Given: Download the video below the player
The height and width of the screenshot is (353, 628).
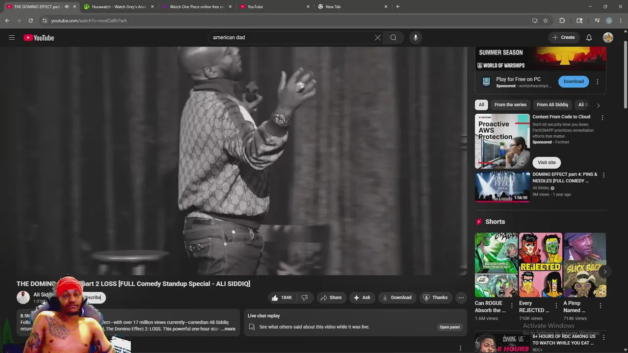Looking at the screenshot, I should (397, 298).
